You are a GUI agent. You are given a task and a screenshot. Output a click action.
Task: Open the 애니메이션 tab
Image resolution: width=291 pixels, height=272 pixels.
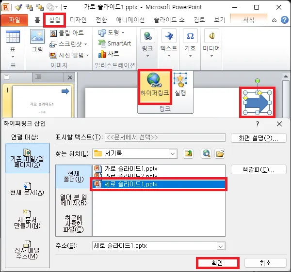point(130,20)
